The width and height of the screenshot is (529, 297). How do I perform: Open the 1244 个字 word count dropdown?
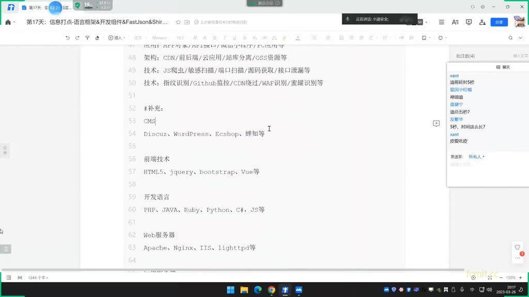click(38, 278)
